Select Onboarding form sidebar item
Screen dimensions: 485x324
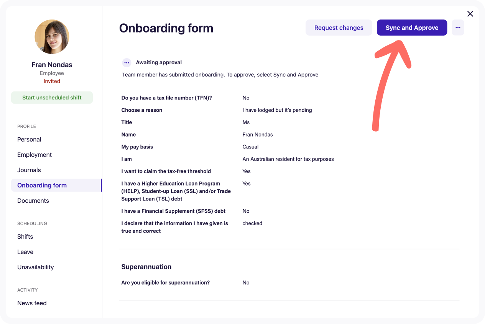coord(56,185)
